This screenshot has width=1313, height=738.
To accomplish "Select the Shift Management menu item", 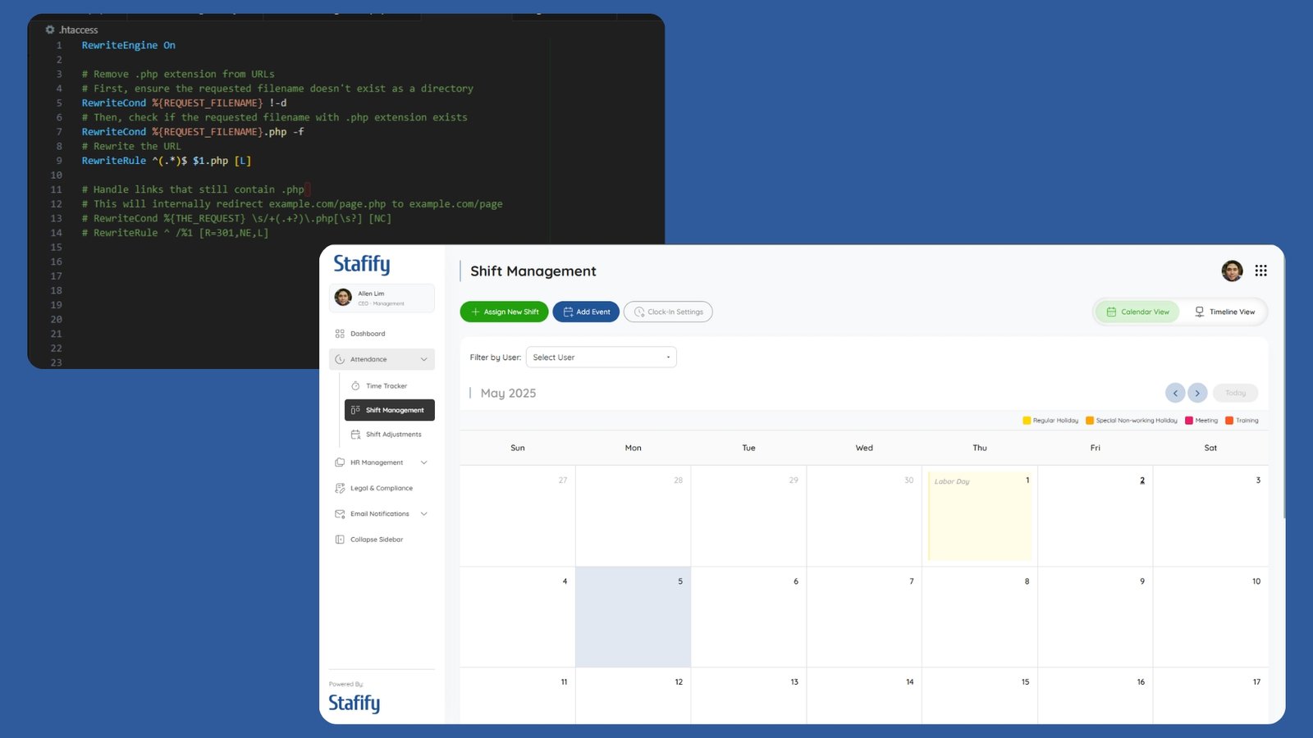I will coord(390,410).
